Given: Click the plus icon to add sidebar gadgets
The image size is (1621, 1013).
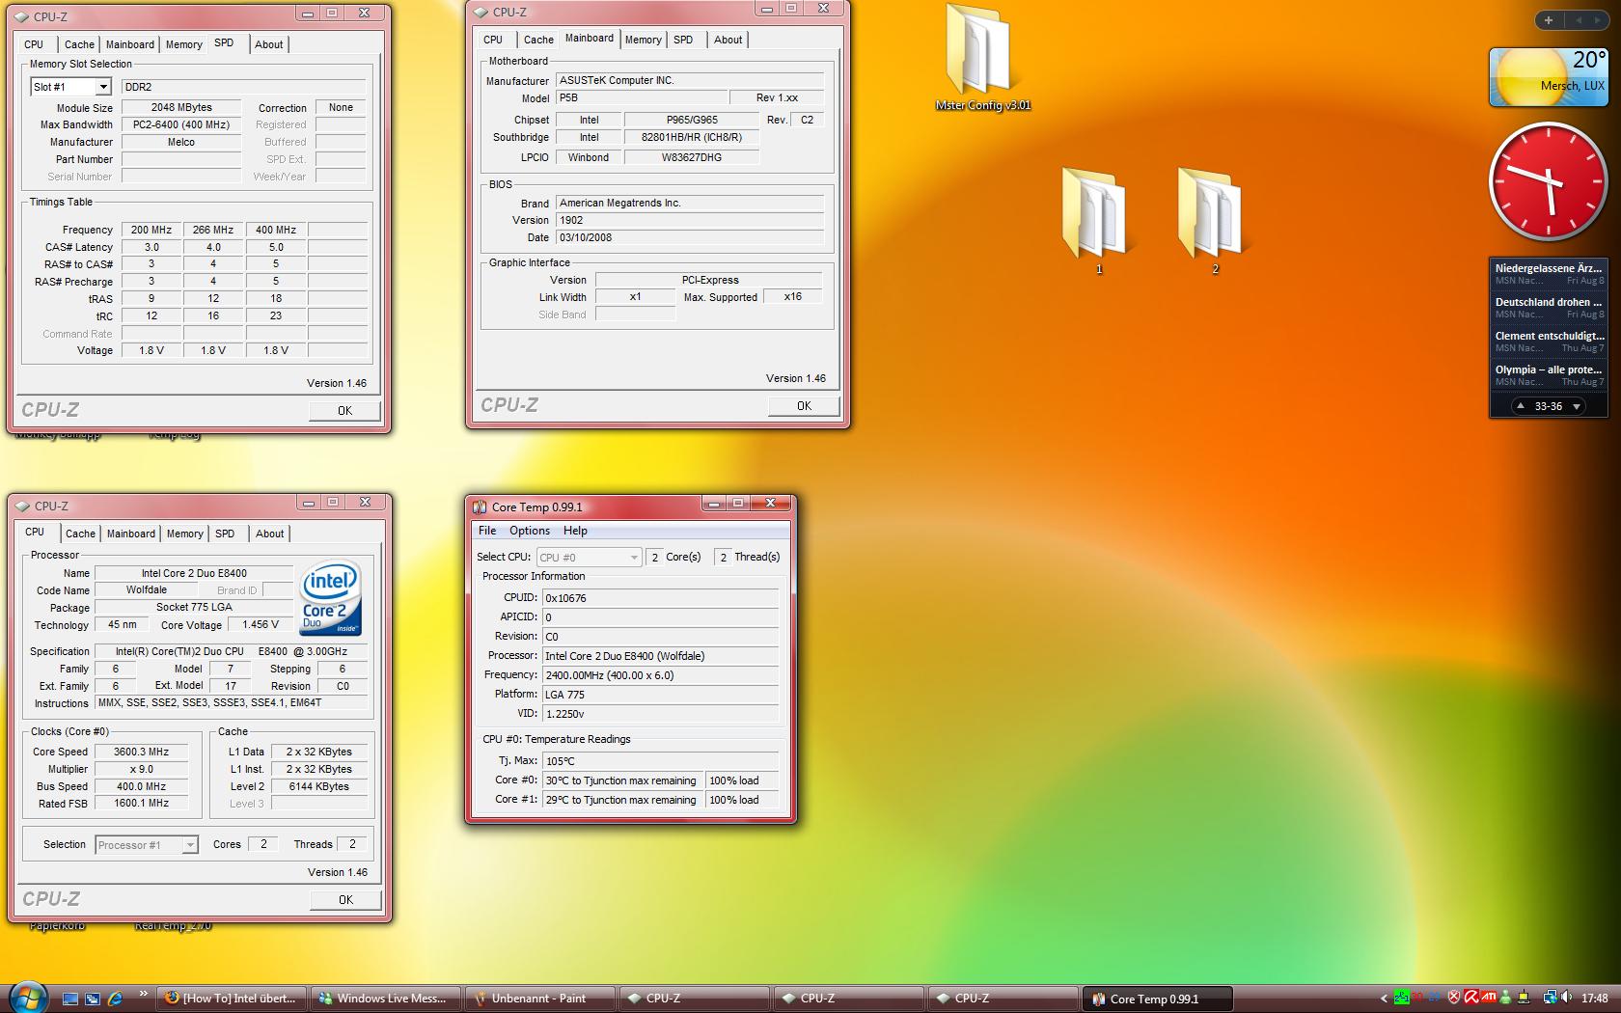Looking at the screenshot, I should pyautogui.click(x=1549, y=20).
